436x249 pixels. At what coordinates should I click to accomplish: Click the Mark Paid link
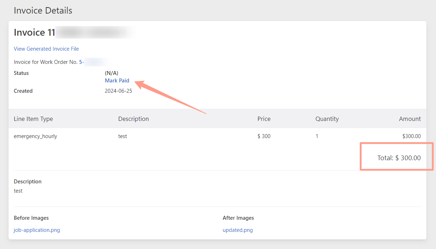pyautogui.click(x=117, y=81)
